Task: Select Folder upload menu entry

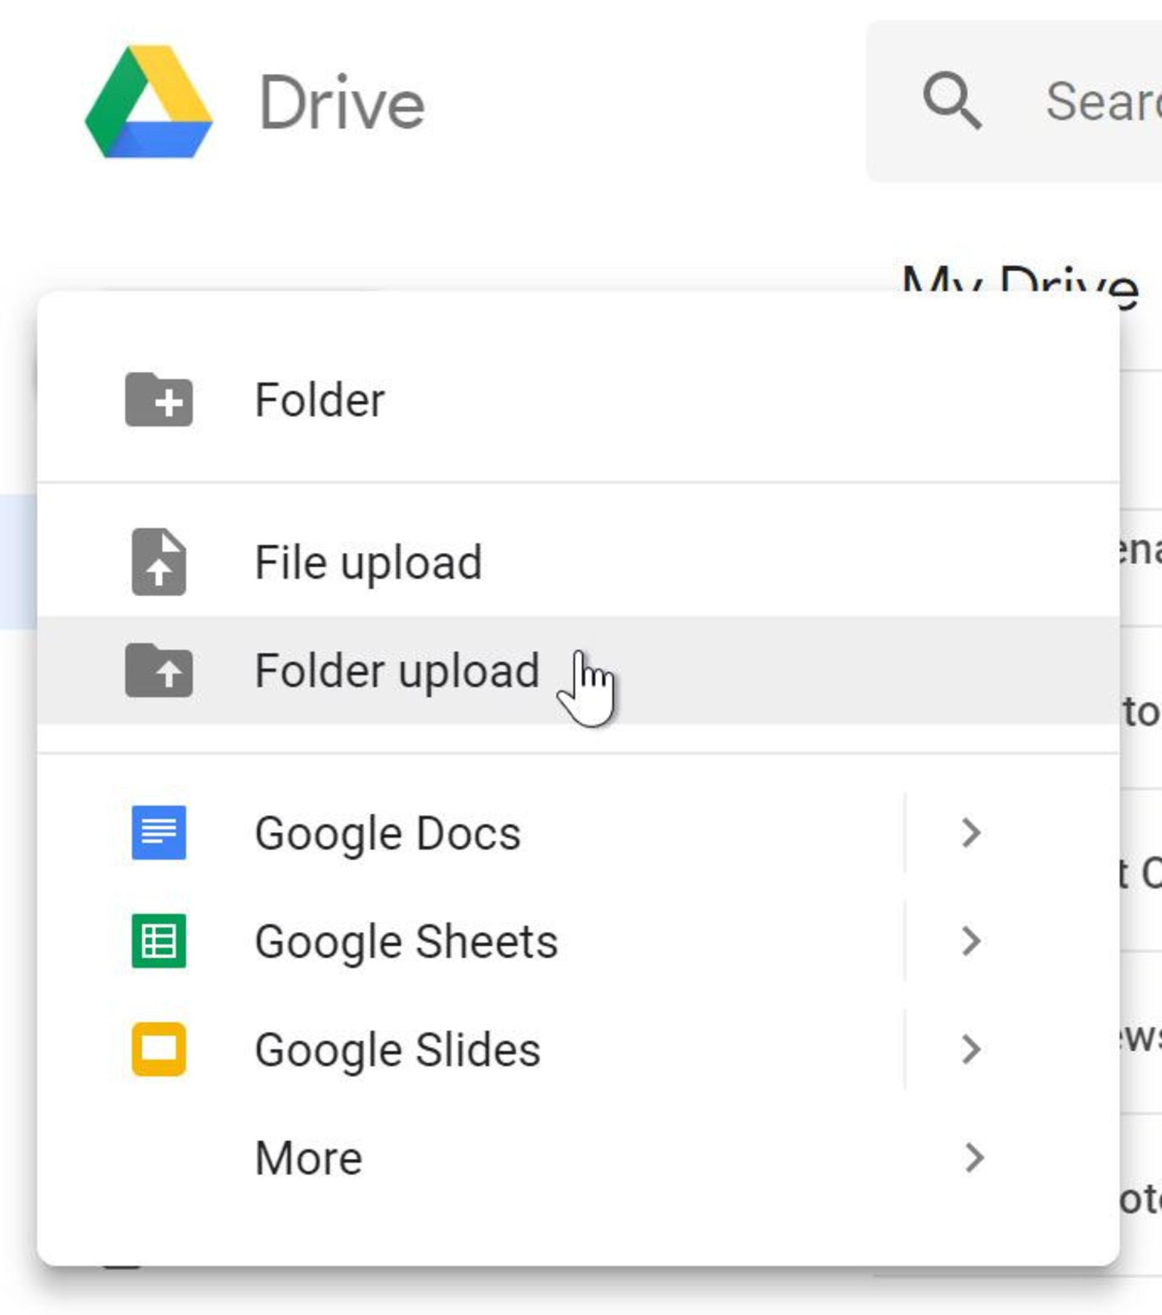Action: (x=578, y=670)
